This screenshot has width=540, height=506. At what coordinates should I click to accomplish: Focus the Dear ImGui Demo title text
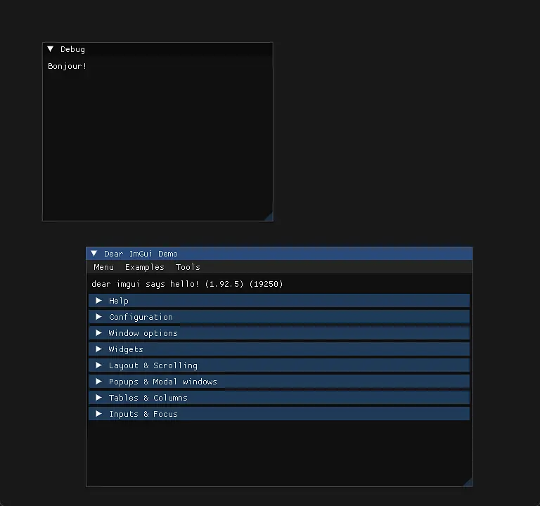click(141, 254)
